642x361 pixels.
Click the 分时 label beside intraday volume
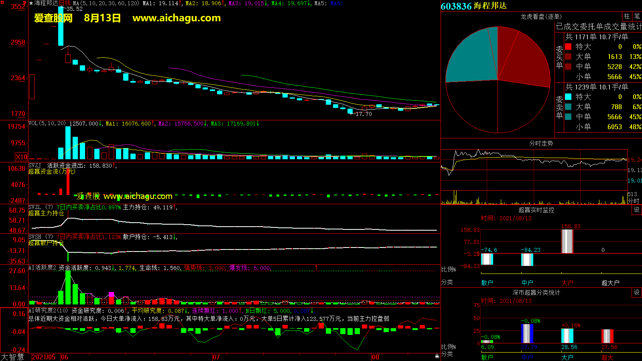click(x=634, y=201)
